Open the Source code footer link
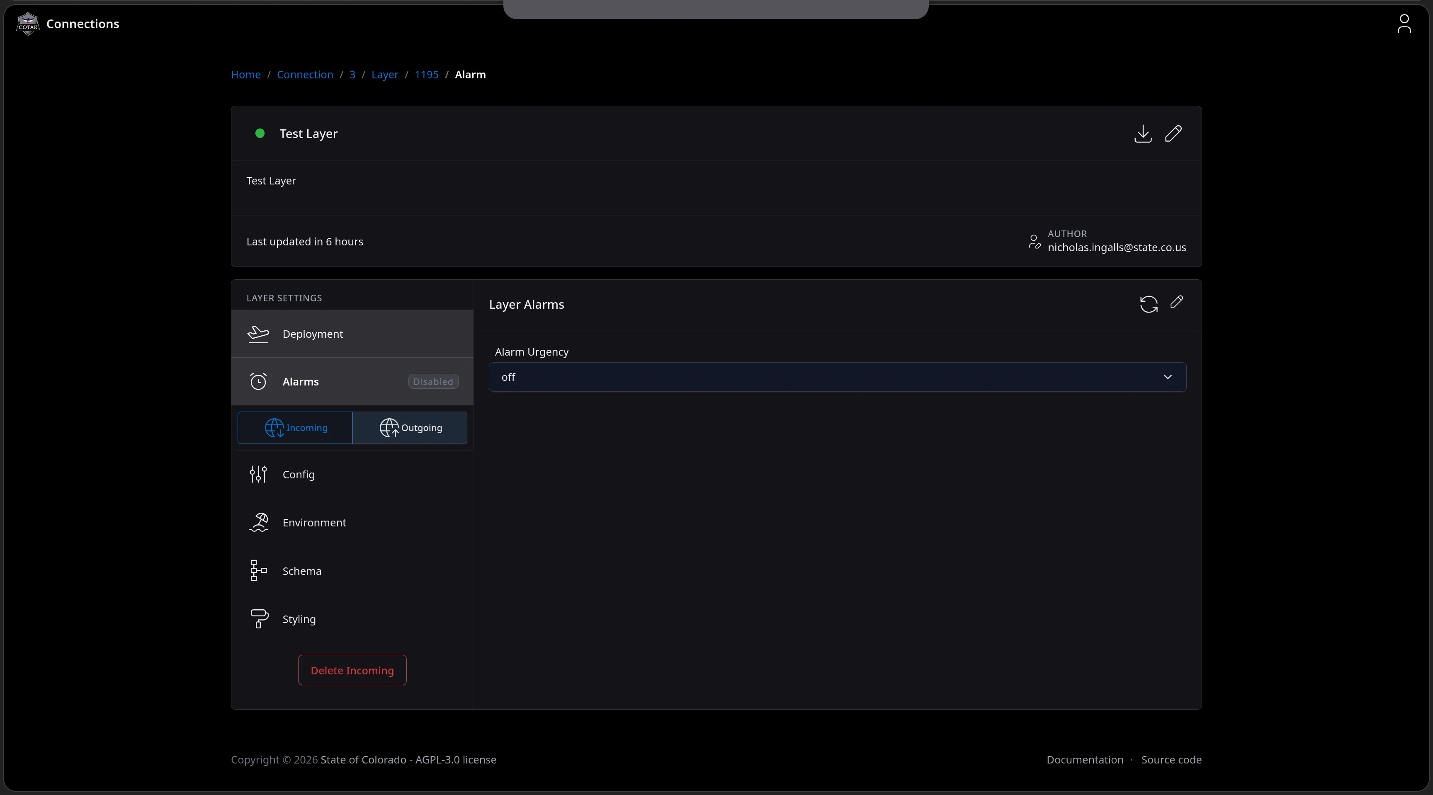 coord(1171,759)
